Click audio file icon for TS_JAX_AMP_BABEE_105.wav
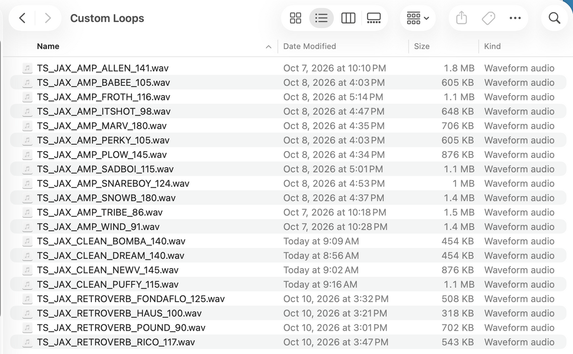The image size is (573, 354). coord(28,82)
